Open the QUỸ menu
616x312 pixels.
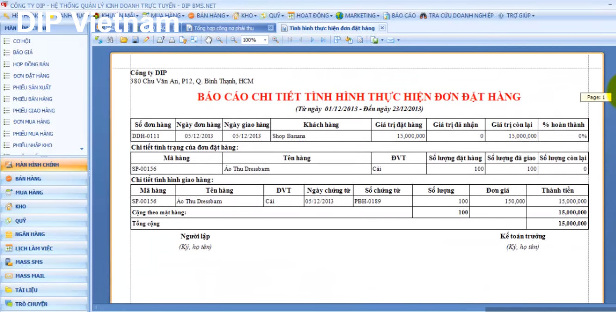[273, 15]
